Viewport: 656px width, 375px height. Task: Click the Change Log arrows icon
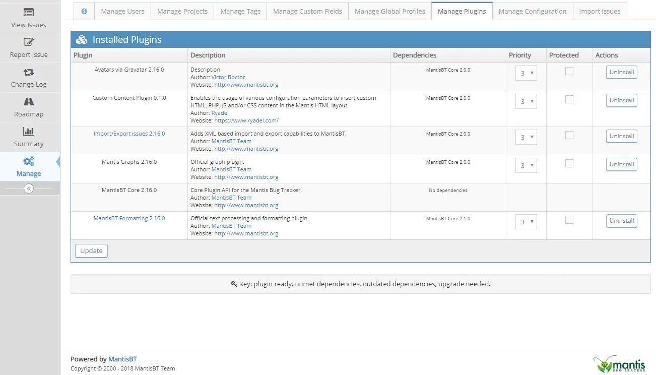tap(28, 73)
